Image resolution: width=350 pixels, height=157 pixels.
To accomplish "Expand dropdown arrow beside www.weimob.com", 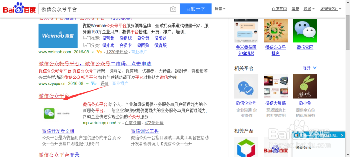I will [93, 52].
